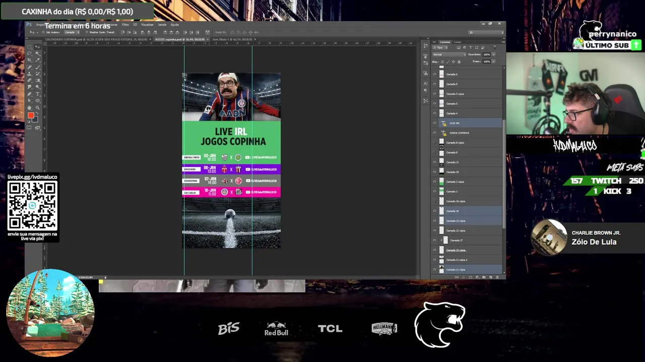Open the Tipo layer filter dropdown
Viewport: 645px width, 362px height.
pyautogui.click(x=440, y=48)
